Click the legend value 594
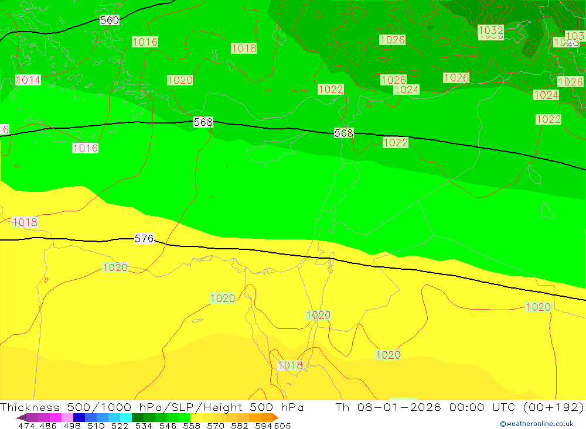Screen dimensions: 586x429 click(x=264, y=425)
